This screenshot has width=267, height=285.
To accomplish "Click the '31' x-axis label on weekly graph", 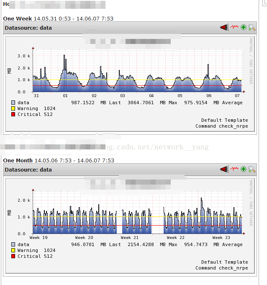I will 36,95.
